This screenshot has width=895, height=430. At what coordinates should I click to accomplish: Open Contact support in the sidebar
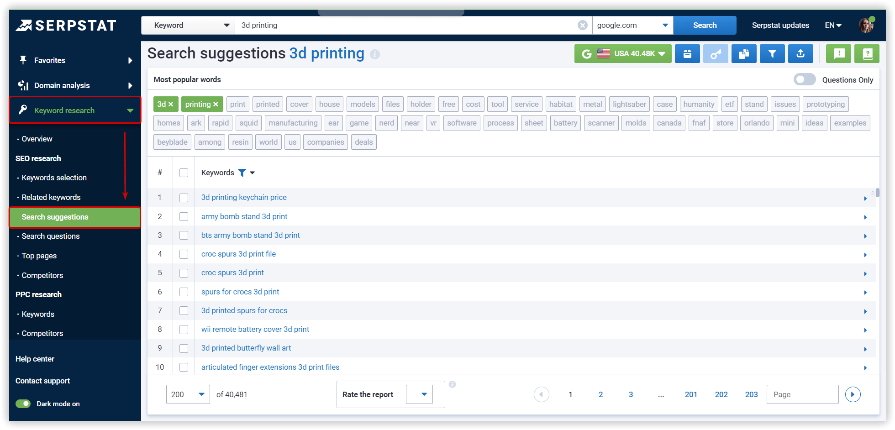pyautogui.click(x=42, y=381)
